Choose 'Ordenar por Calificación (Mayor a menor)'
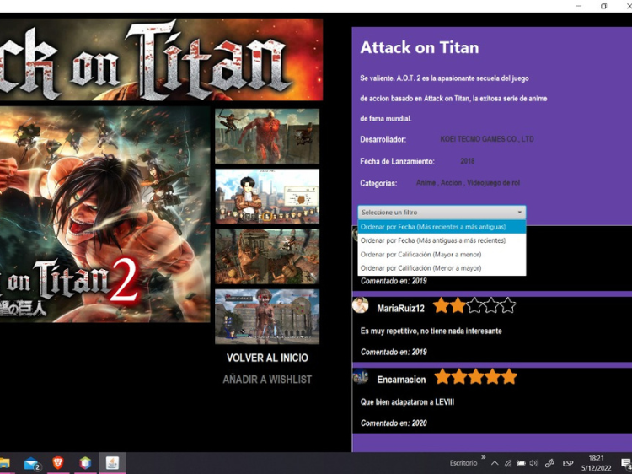The width and height of the screenshot is (632, 474). [442, 254]
